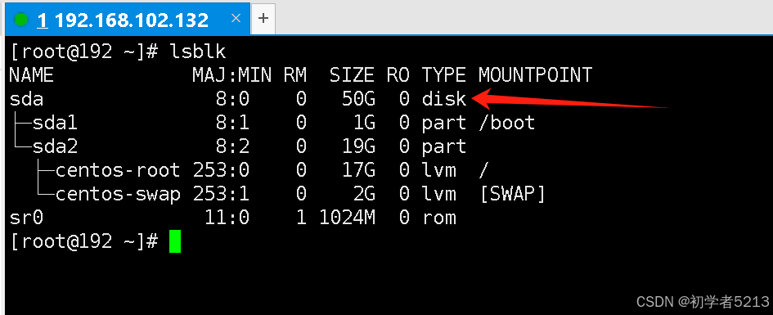
Task: Click the 19G size value
Action: click(358, 146)
